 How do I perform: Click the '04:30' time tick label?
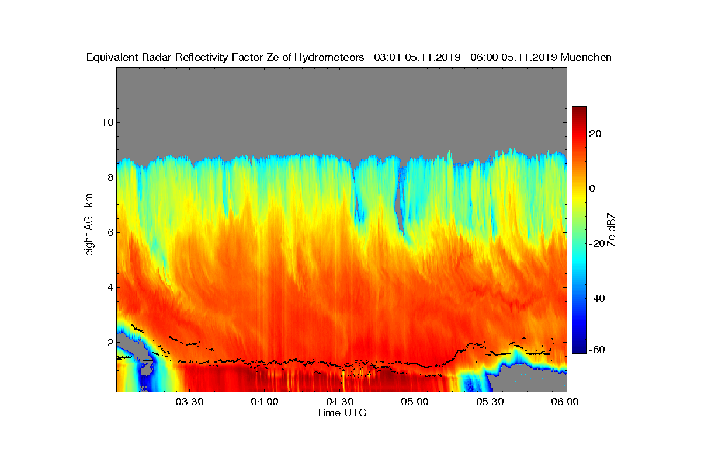click(340, 402)
